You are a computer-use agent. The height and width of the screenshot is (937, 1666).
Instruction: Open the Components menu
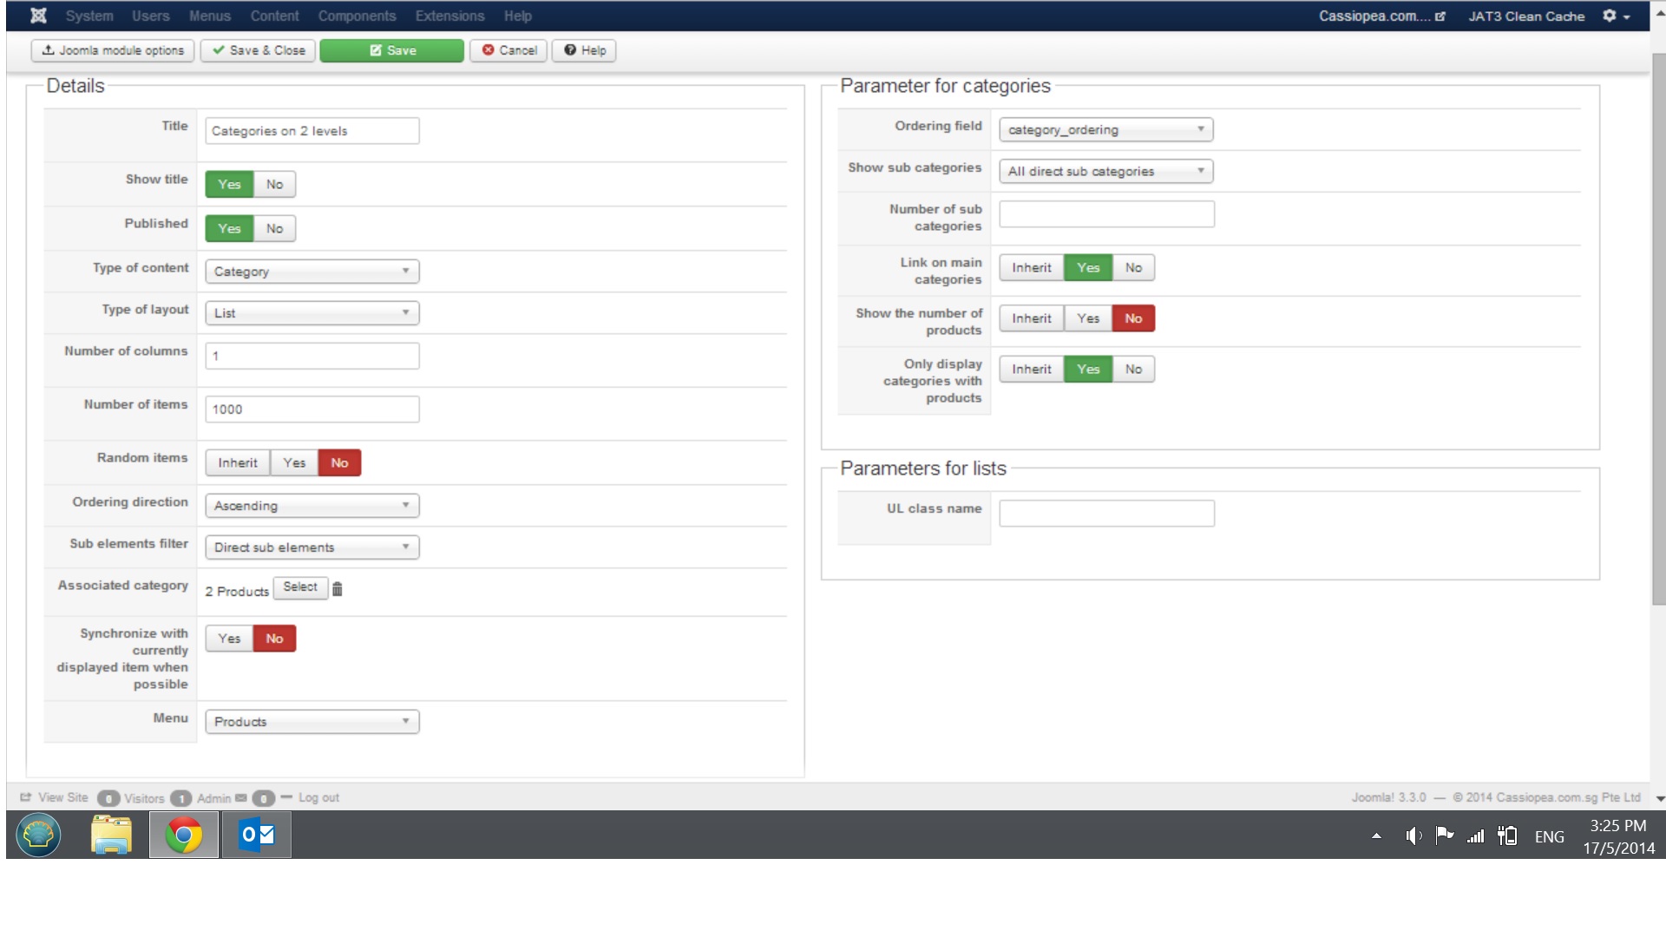pyautogui.click(x=357, y=16)
